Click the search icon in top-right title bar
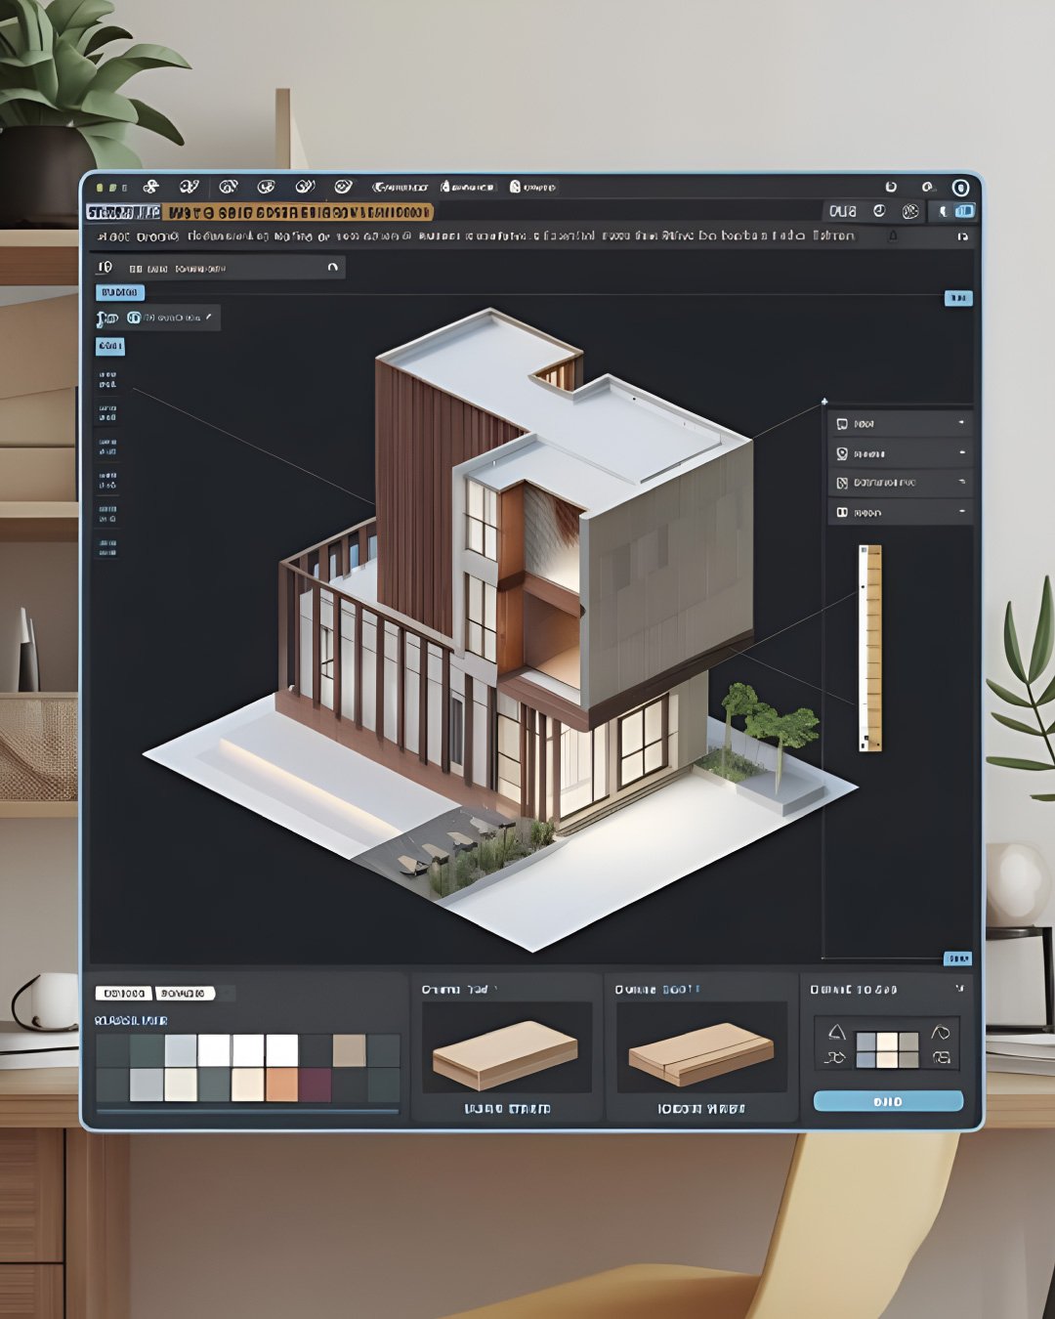 (926, 187)
